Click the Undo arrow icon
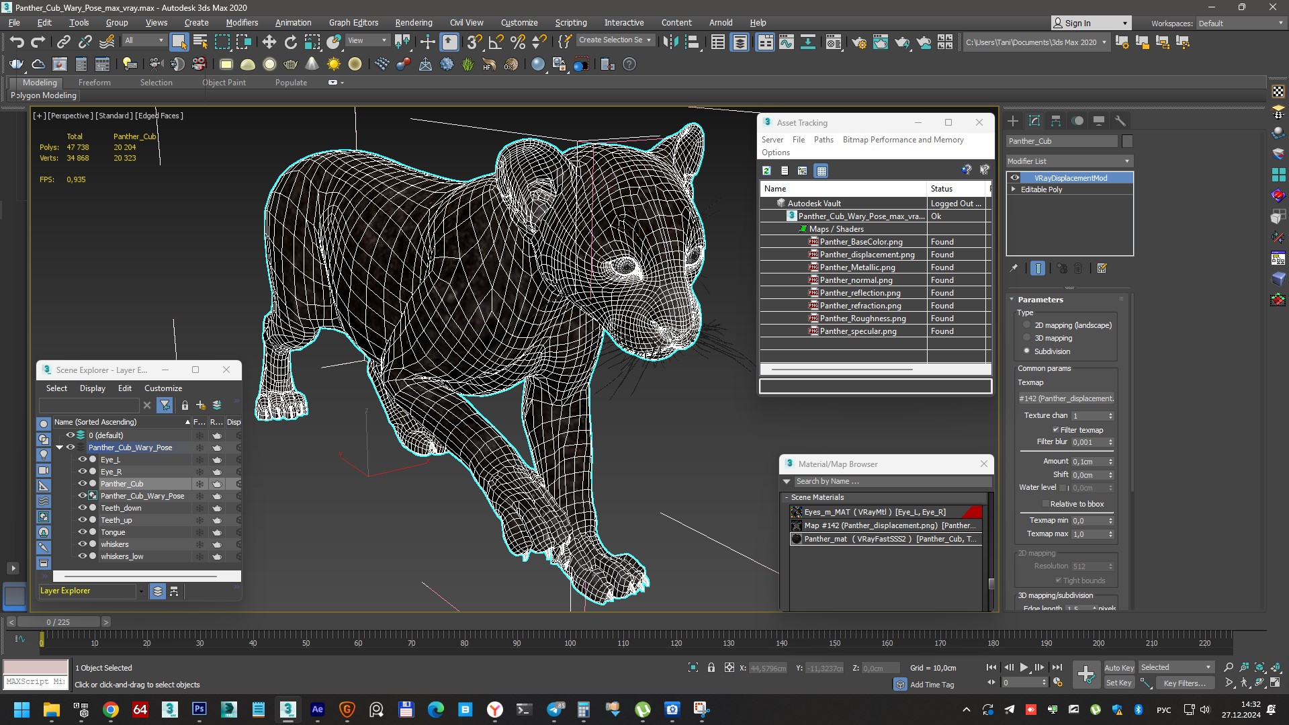The width and height of the screenshot is (1289, 725). pos(16,42)
